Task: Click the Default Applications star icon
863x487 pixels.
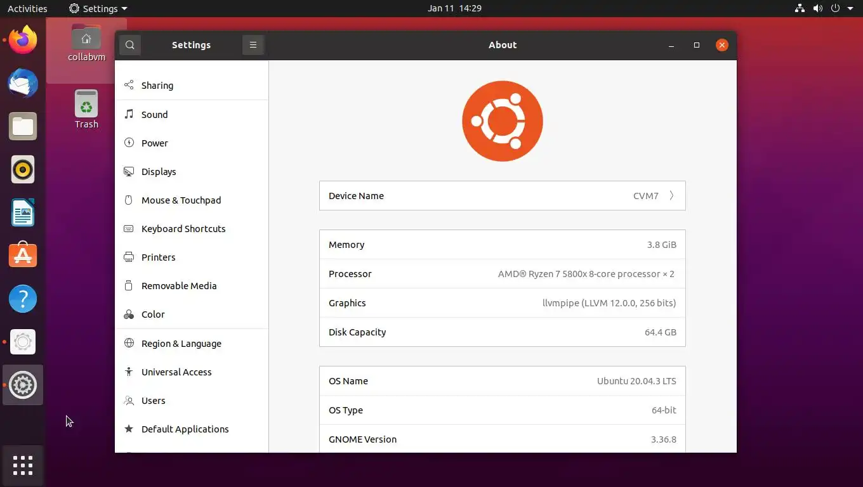Action: point(129,429)
